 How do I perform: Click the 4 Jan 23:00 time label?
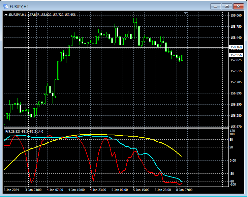click(x=98, y=190)
